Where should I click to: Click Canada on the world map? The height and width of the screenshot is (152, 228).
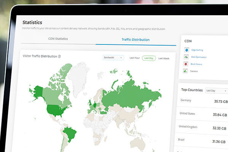tap(51, 96)
